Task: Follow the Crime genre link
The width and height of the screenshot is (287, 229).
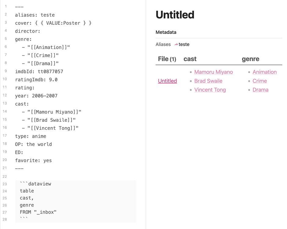Action: click(260, 81)
